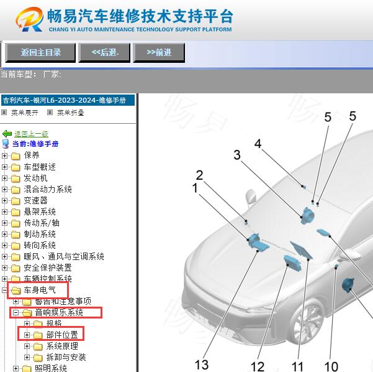Click the 菜单展开 list icon

4,113
